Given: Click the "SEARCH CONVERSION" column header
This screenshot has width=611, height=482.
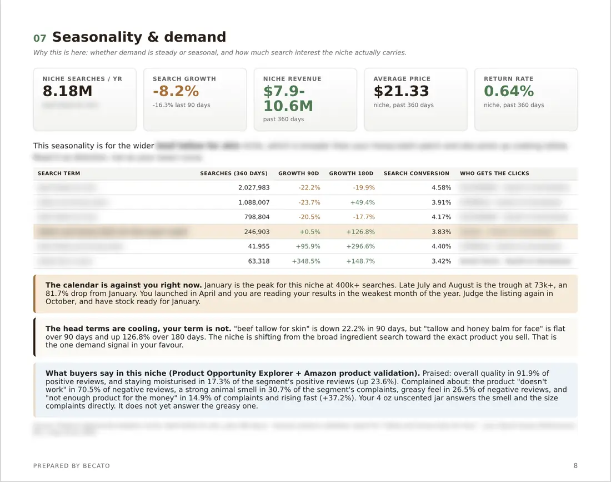Looking at the screenshot, I should (x=416, y=173).
